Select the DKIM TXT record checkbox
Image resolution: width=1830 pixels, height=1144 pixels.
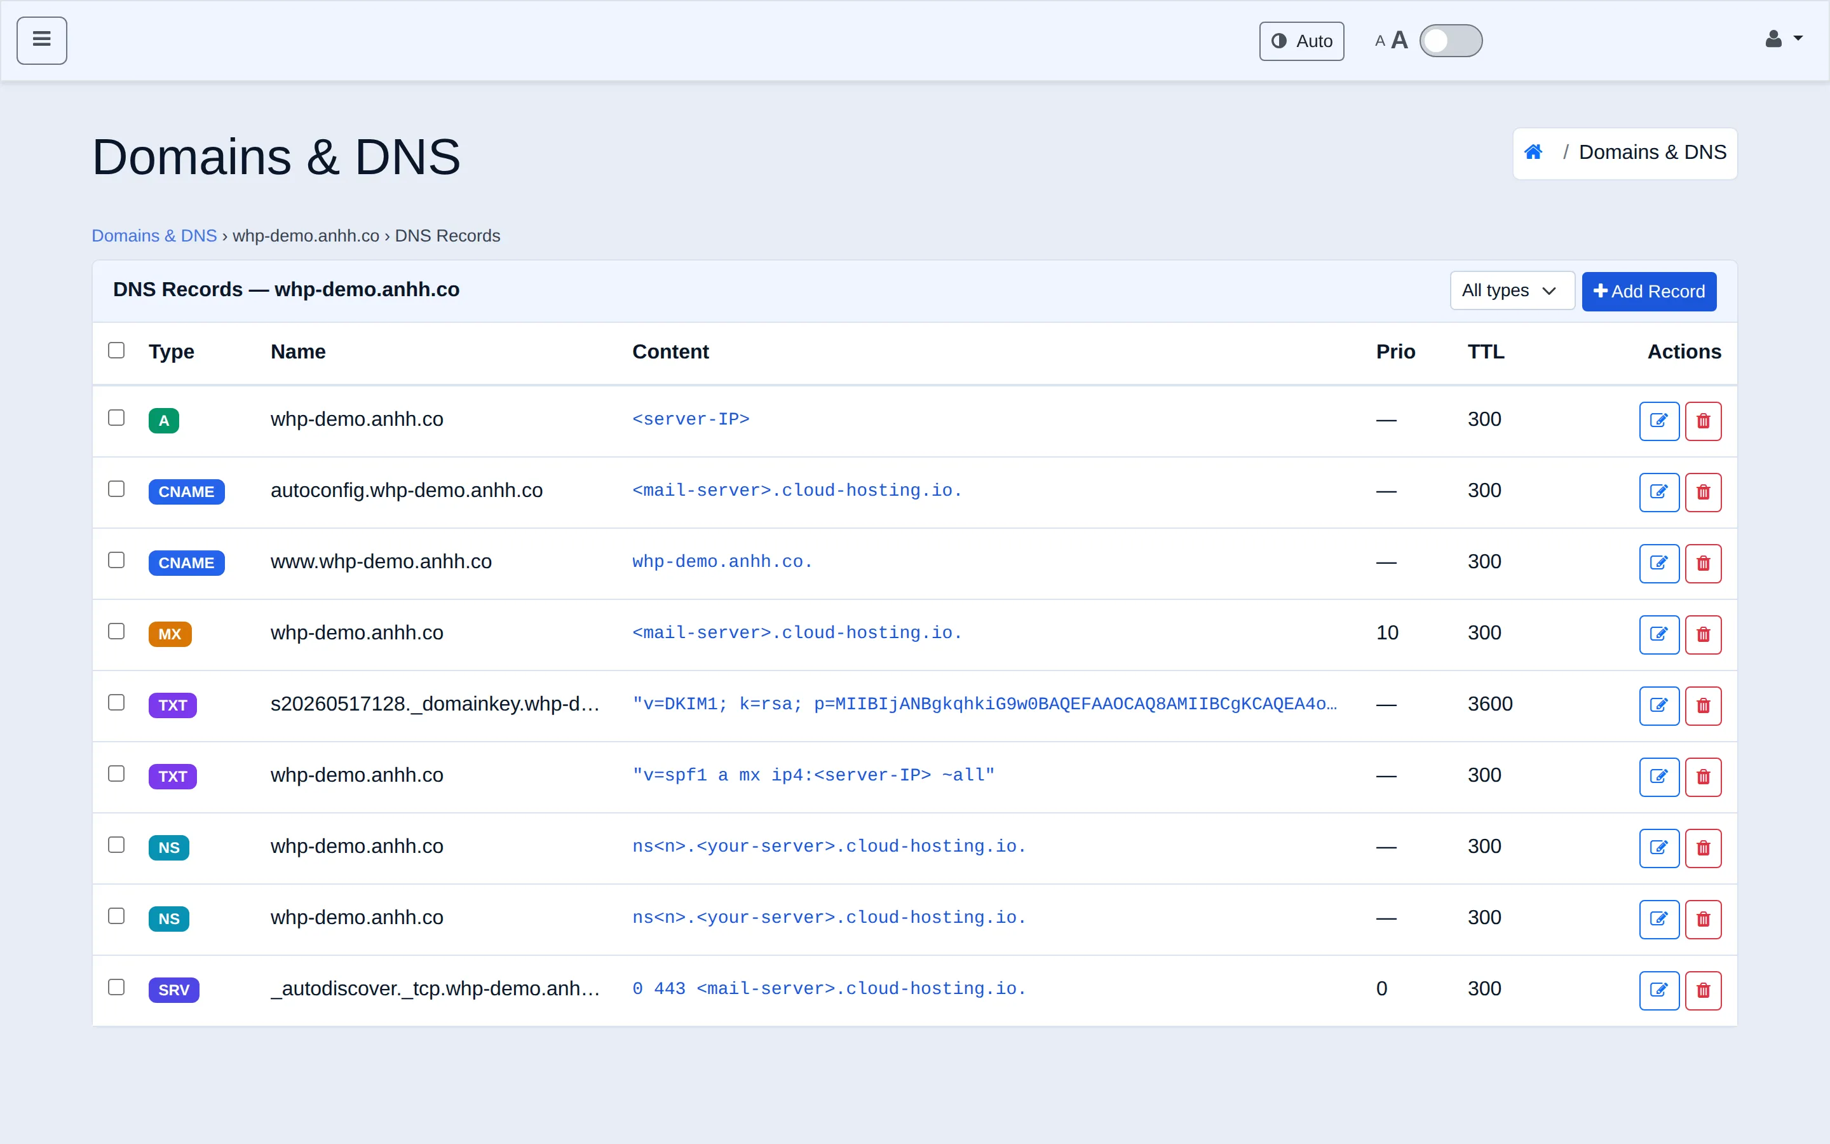coord(116,702)
